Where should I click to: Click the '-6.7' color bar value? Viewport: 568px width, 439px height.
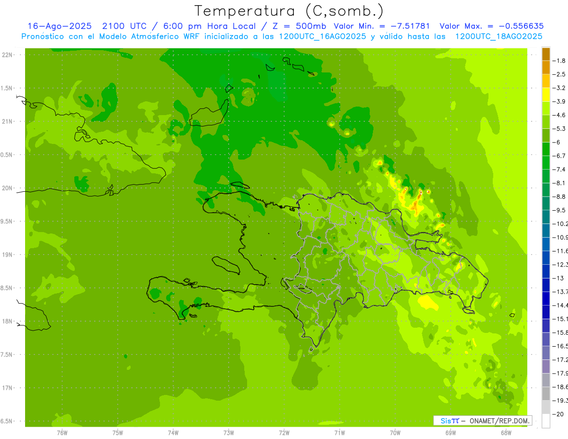[x=559, y=156]
